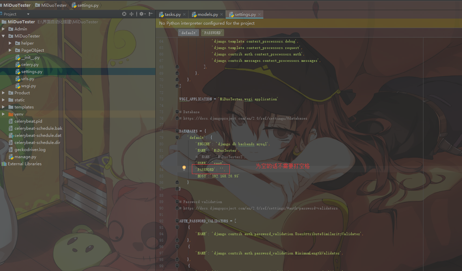Click the celery.py Python file icon
The image size is (462, 271).
(x=18, y=65)
